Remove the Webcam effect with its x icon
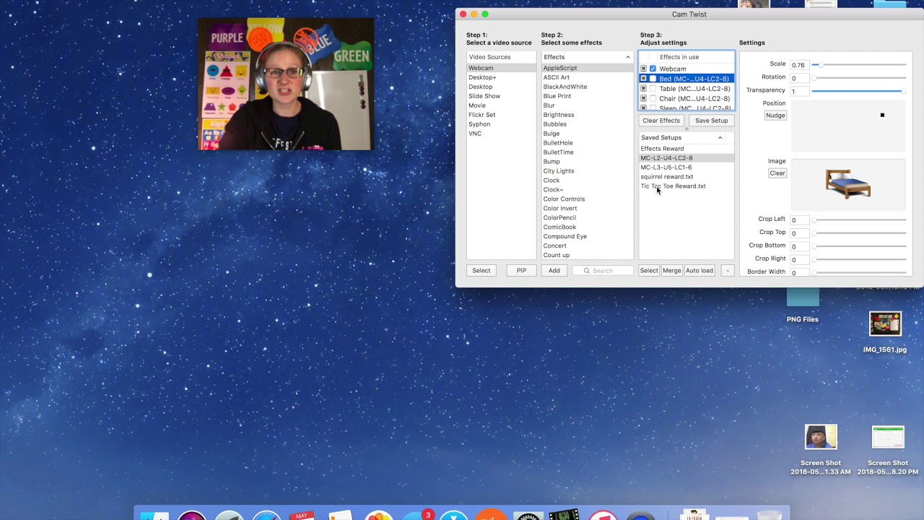The height and width of the screenshot is (520, 924). pos(643,69)
